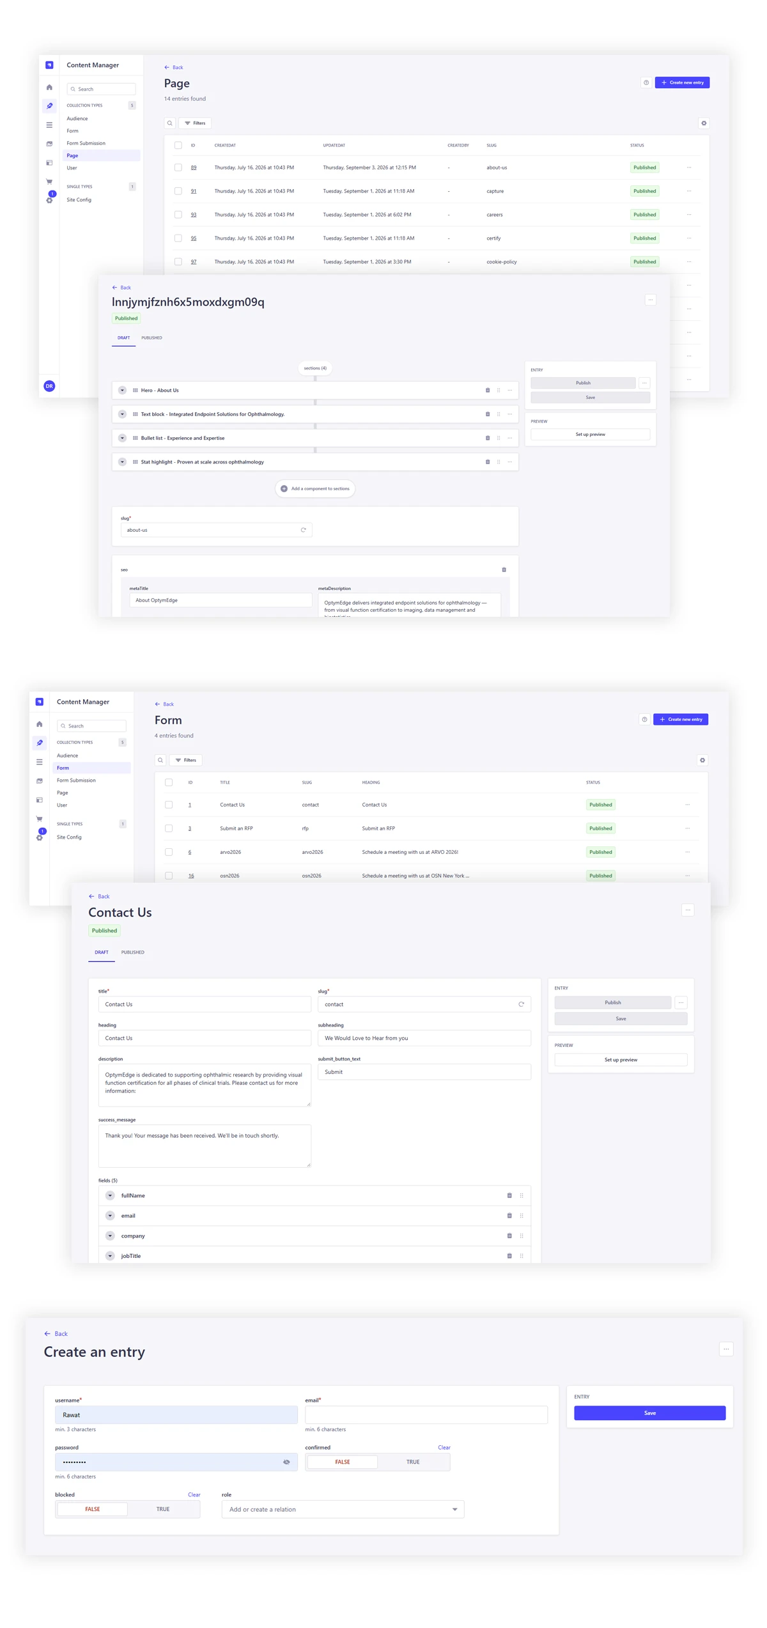Click submit_button_text field
767x1628 pixels.
(424, 1073)
